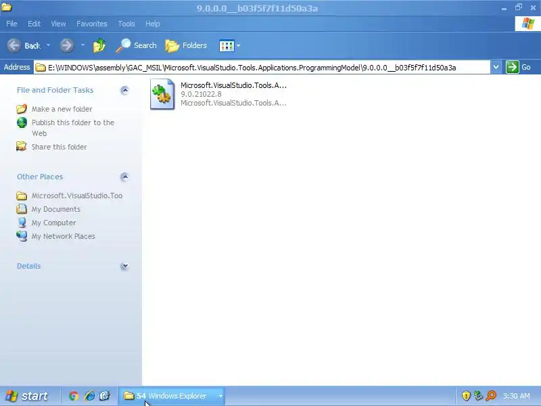Viewport: 541px width, 406px height.
Task: Open the Favorites menu
Action: 92,24
